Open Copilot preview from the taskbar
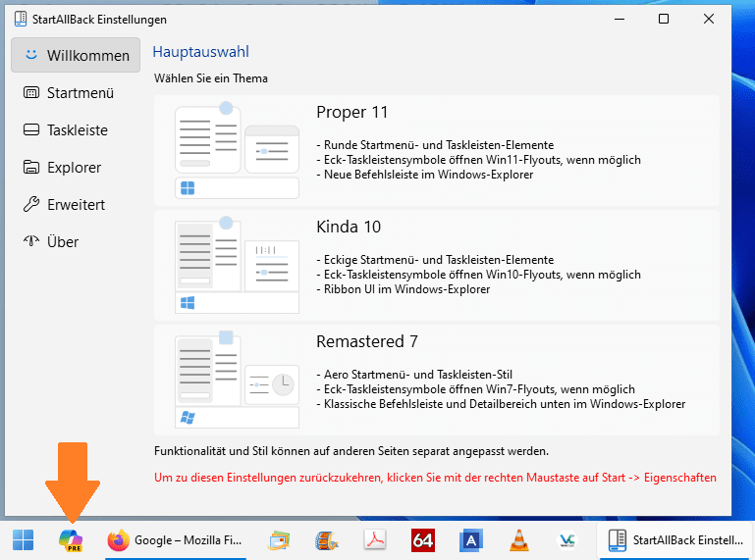755x560 pixels. [x=71, y=539]
